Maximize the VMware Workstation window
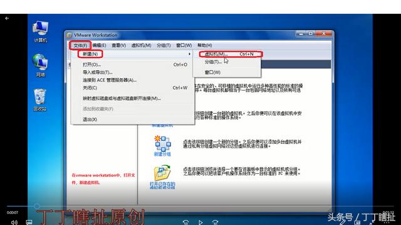The width and height of the screenshot is (401, 225). point(311,33)
